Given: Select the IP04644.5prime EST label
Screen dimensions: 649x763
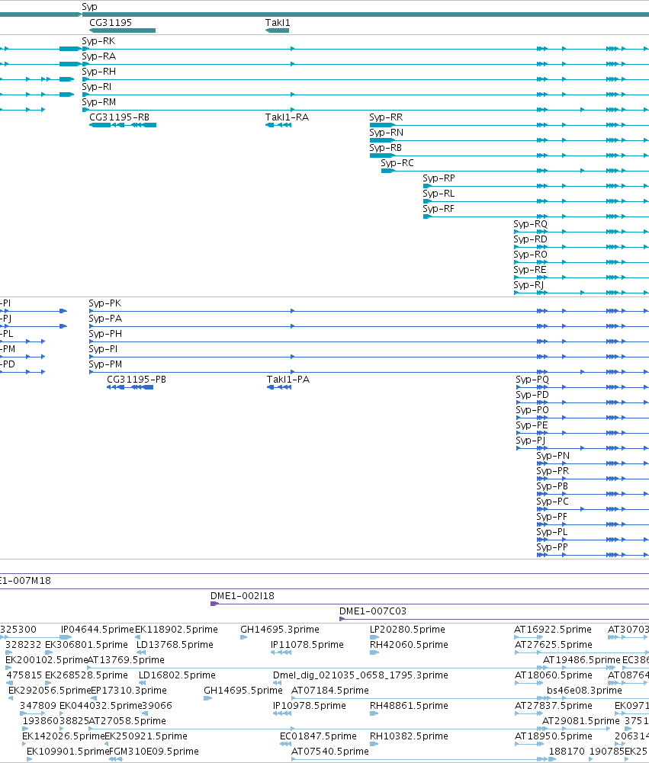Looking at the screenshot, I should pos(98,630).
